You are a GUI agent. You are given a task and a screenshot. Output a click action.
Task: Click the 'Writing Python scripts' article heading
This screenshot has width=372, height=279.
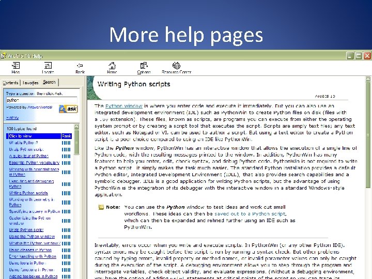click(134, 84)
